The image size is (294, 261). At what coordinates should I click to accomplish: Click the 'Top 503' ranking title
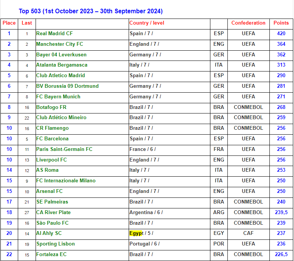point(90,11)
